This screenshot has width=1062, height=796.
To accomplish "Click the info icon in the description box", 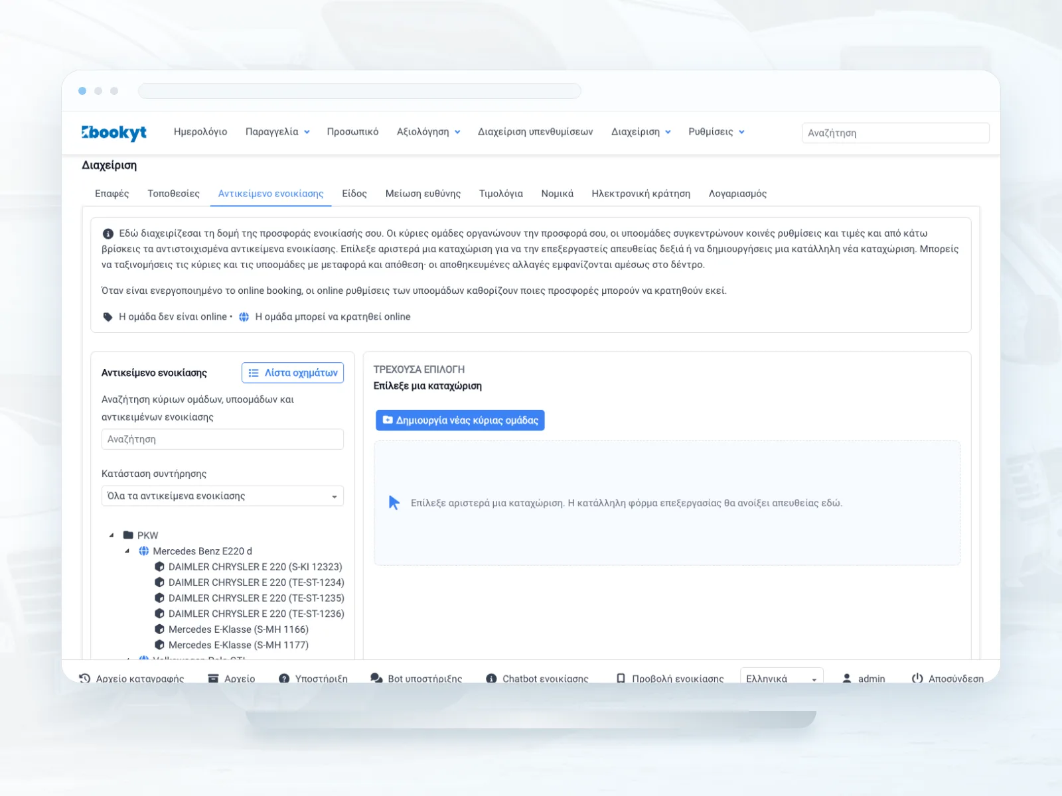I will pyautogui.click(x=108, y=233).
